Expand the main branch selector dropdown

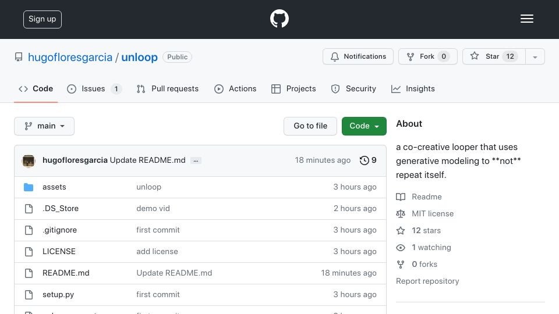pyautogui.click(x=44, y=126)
